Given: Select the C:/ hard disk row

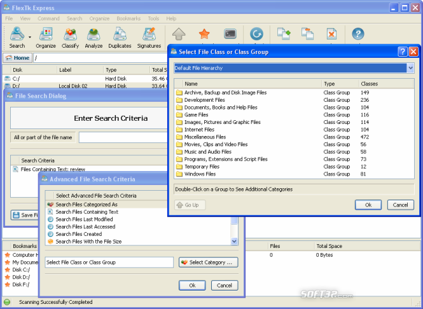Looking at the screenshot, I should point(85,79).
